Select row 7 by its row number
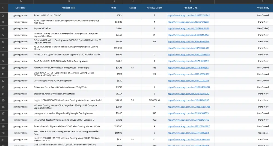The image size is (273, 146). (x=4, y=48)
